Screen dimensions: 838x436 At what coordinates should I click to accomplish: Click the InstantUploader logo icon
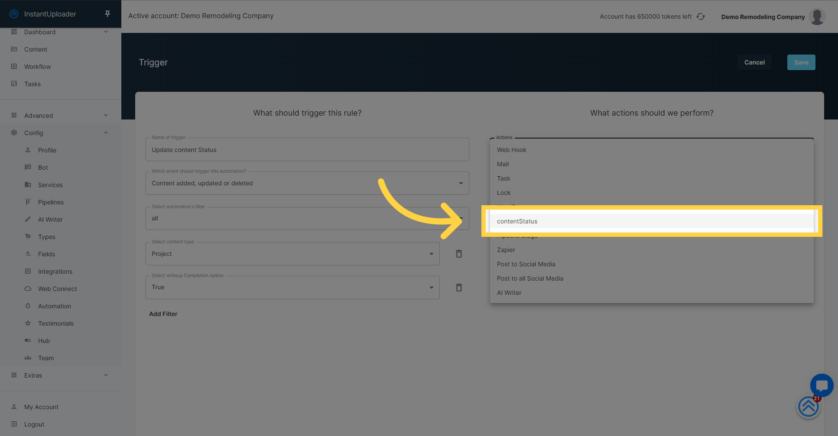pyautogui.click(x=14, y=14)
